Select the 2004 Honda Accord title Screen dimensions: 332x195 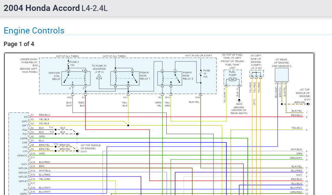point(56,8)
